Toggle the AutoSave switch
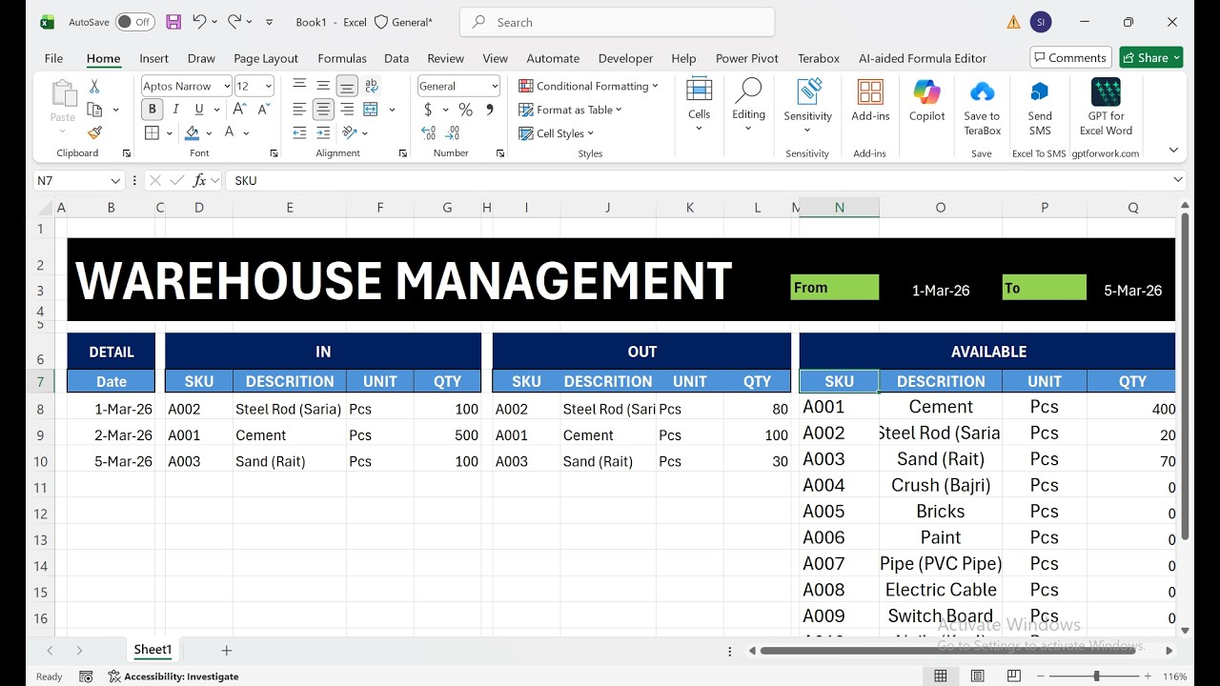1220x686 pixels. point(134,21)
